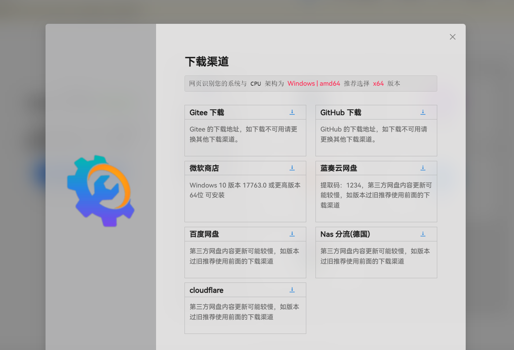Click the Gitee 下载 download arrow icon
Viewport: 514px width, 350px height.
coord(292,112)
